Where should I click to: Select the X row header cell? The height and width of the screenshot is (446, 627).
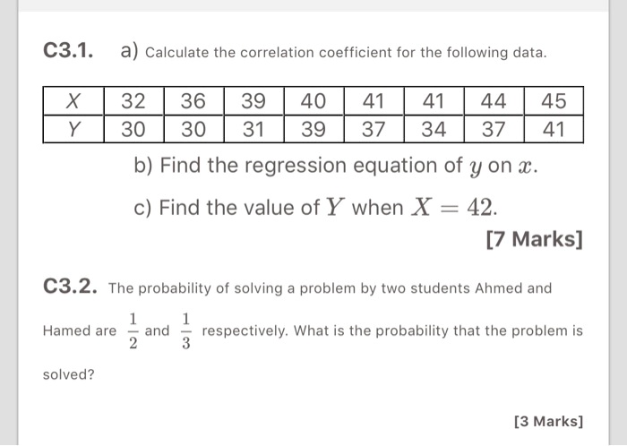(x=73, y=100)
